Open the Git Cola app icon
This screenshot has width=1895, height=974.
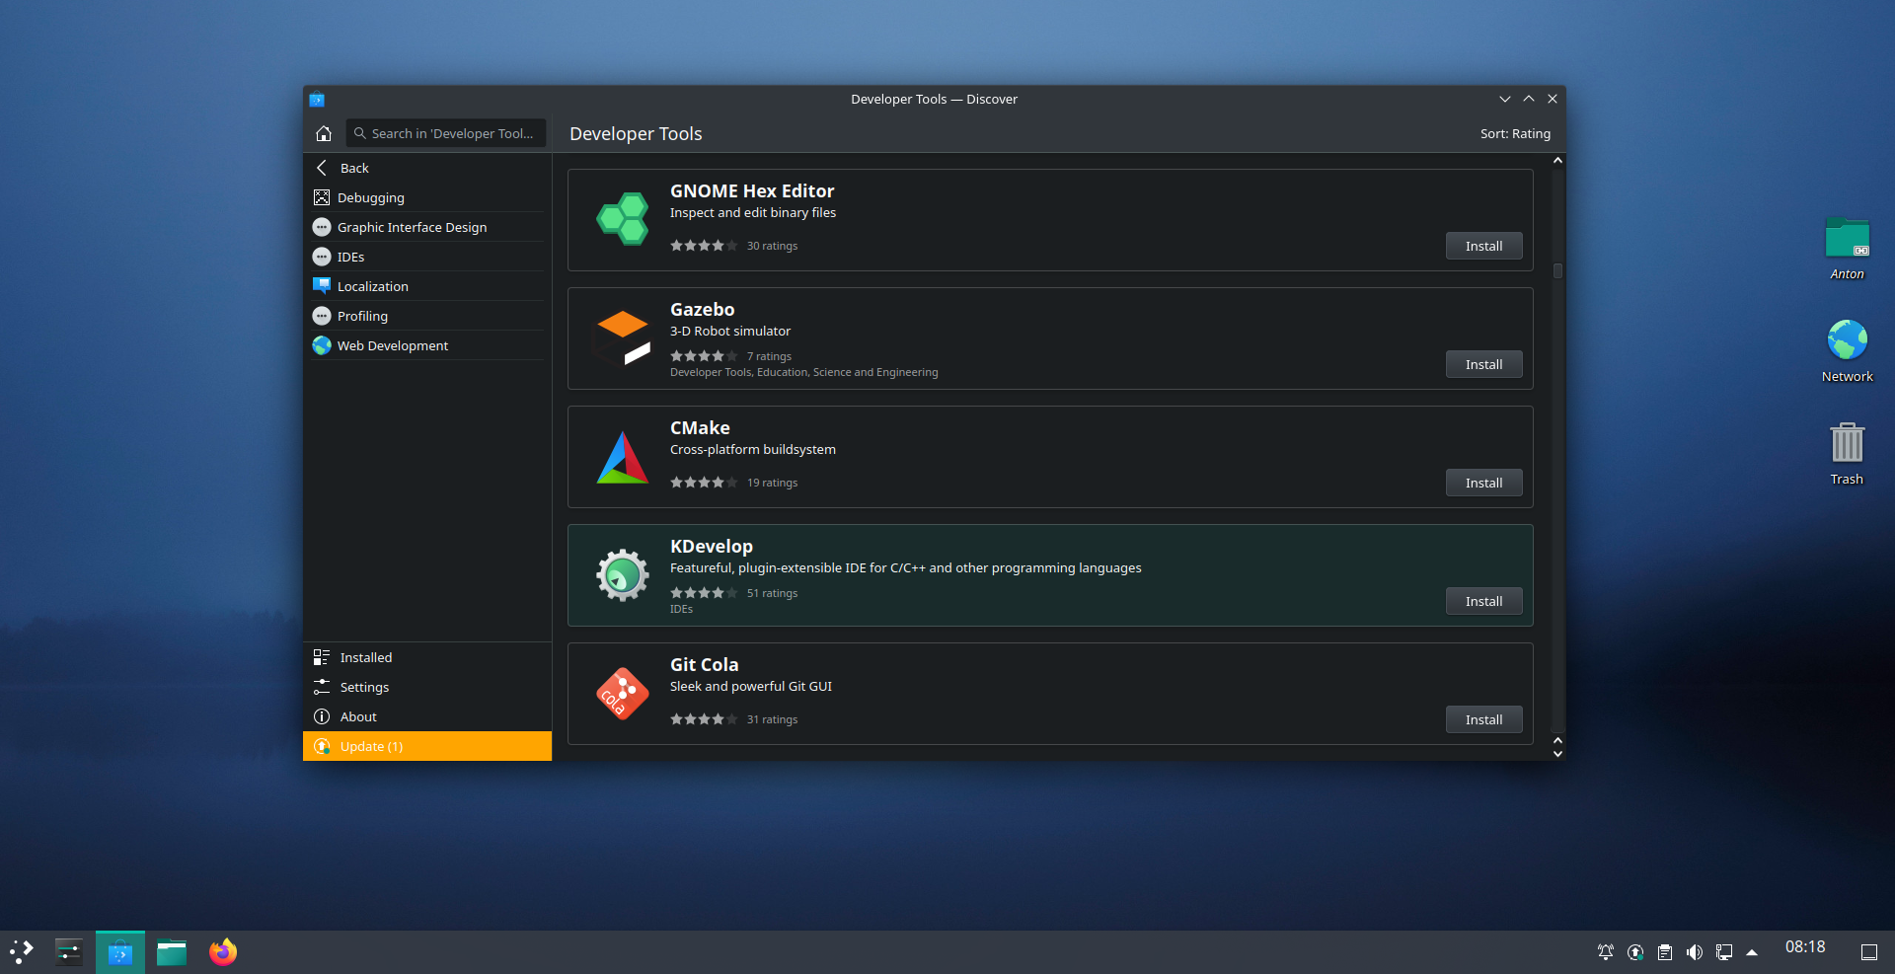622,694
